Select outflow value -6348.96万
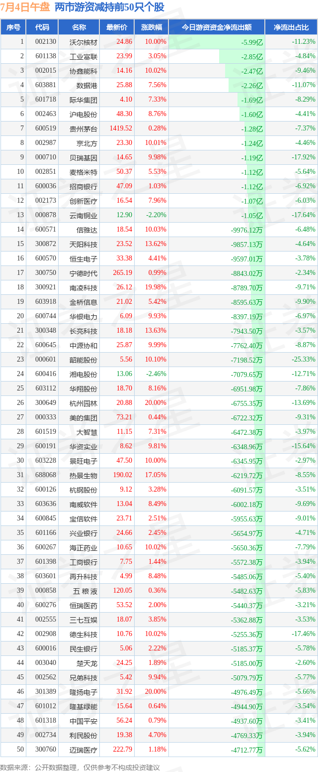318x772 pixels. pyautogui.click(x=247, y=447)
